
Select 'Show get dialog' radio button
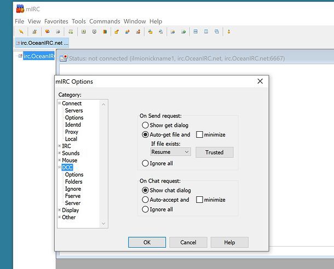click(x=145, y=125)
